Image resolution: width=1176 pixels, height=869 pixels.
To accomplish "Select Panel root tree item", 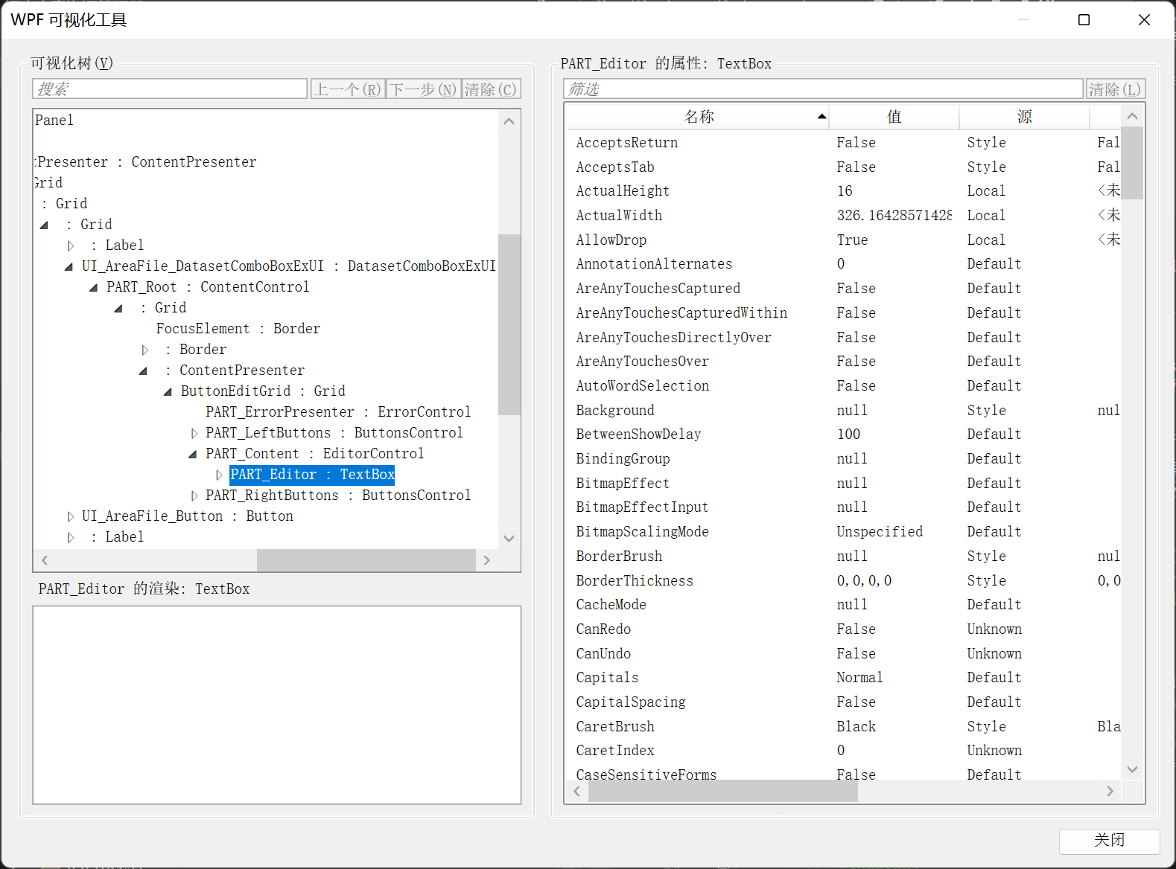I will (54, 121).
